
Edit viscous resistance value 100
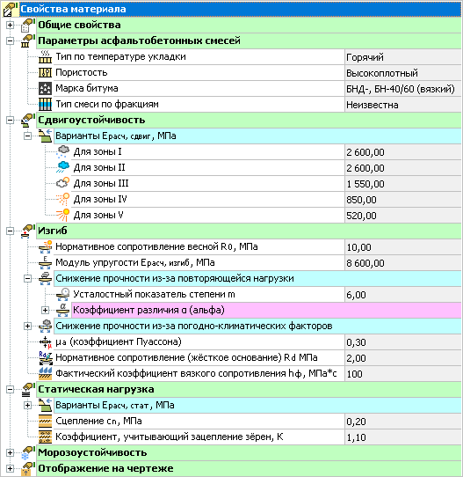click(x=403, y=373)
